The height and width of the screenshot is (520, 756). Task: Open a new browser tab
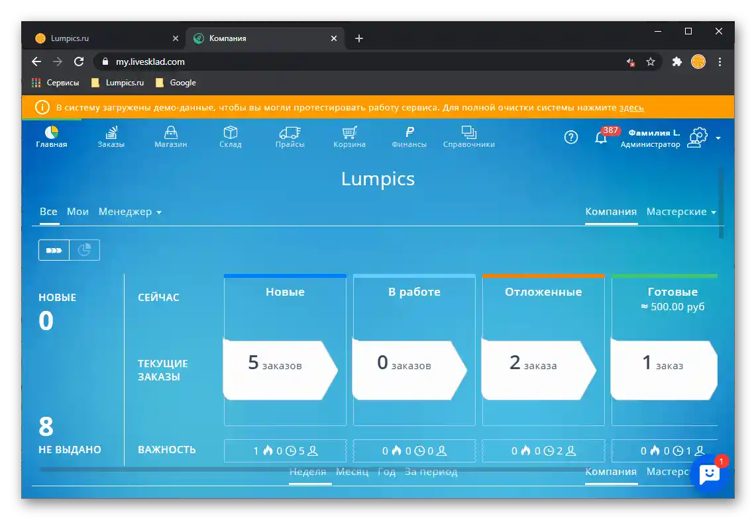point(359,38)
